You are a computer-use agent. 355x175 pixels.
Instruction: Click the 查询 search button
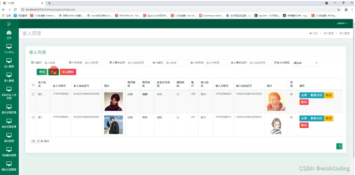tap(42, 72)
